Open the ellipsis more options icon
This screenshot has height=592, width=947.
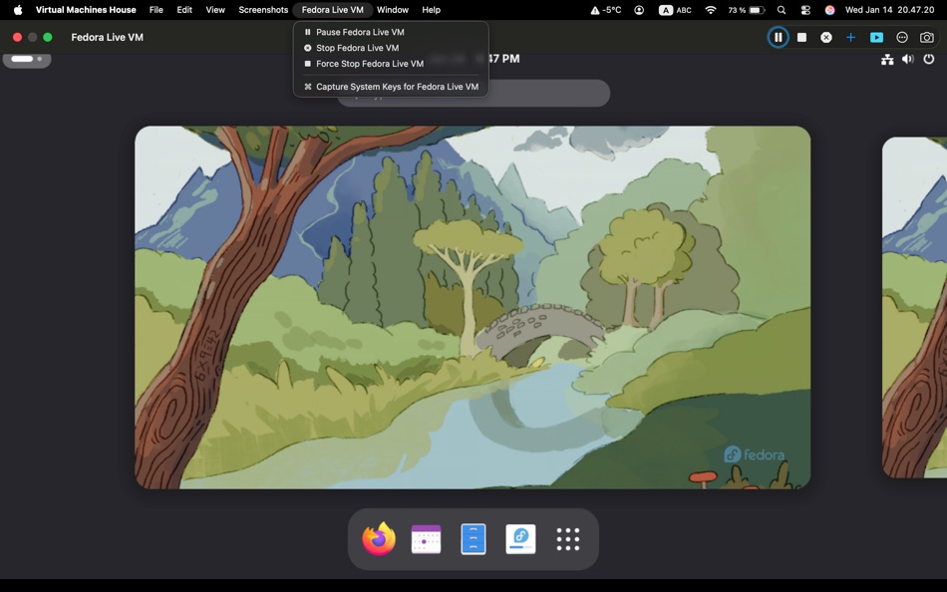902,38
